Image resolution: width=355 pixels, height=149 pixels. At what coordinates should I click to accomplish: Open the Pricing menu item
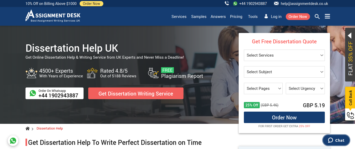pos(236,17)
